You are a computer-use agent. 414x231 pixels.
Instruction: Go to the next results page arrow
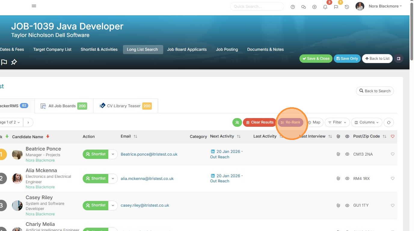point(28,122)
